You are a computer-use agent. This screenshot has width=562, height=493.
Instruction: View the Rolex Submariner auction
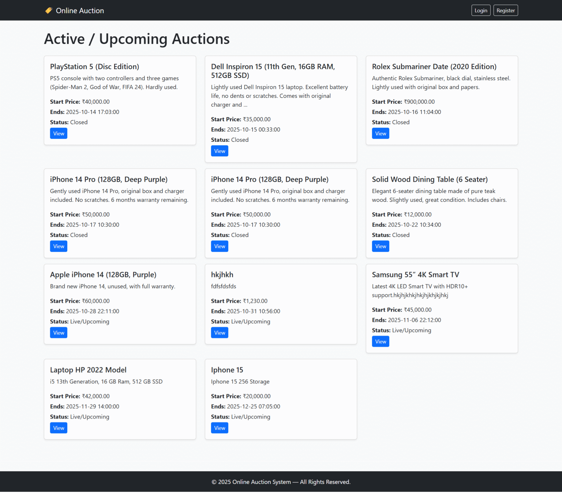point(381,133)
